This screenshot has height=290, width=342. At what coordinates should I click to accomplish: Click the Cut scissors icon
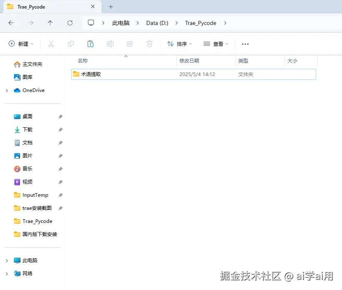coord(51,44)
